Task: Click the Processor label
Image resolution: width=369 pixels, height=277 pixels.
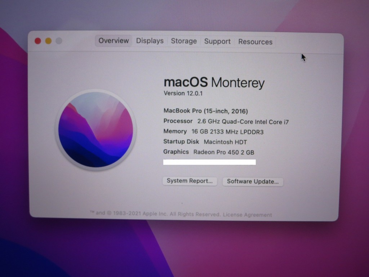Action: 178,121
